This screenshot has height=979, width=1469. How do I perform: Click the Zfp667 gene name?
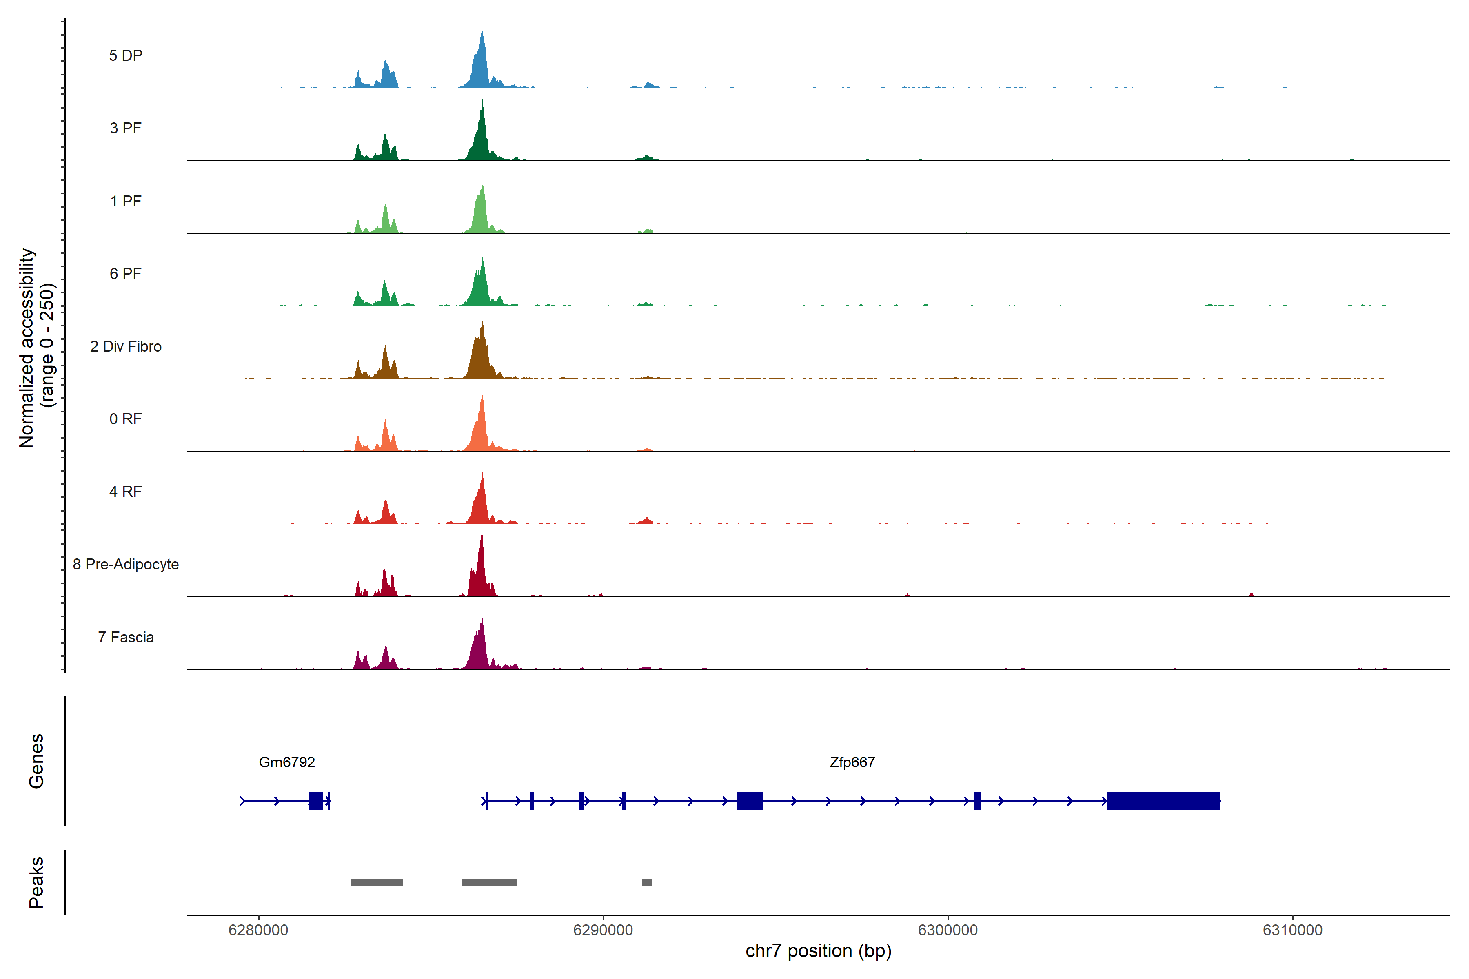point(852,762)
